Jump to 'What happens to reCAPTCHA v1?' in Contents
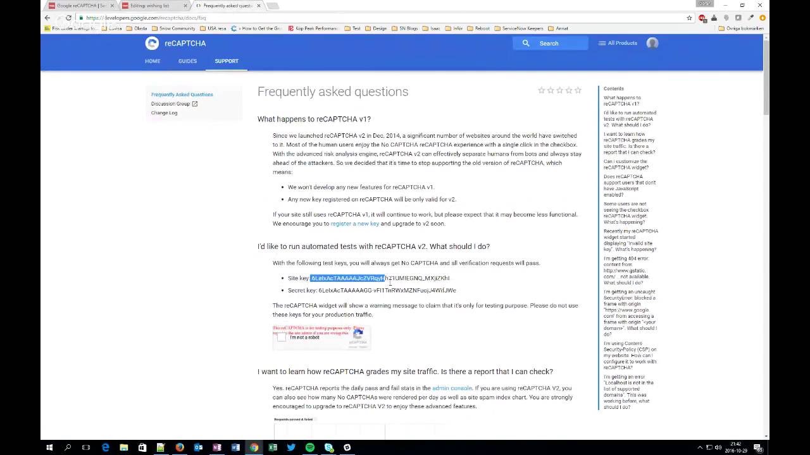 click(x=622, y=100)
